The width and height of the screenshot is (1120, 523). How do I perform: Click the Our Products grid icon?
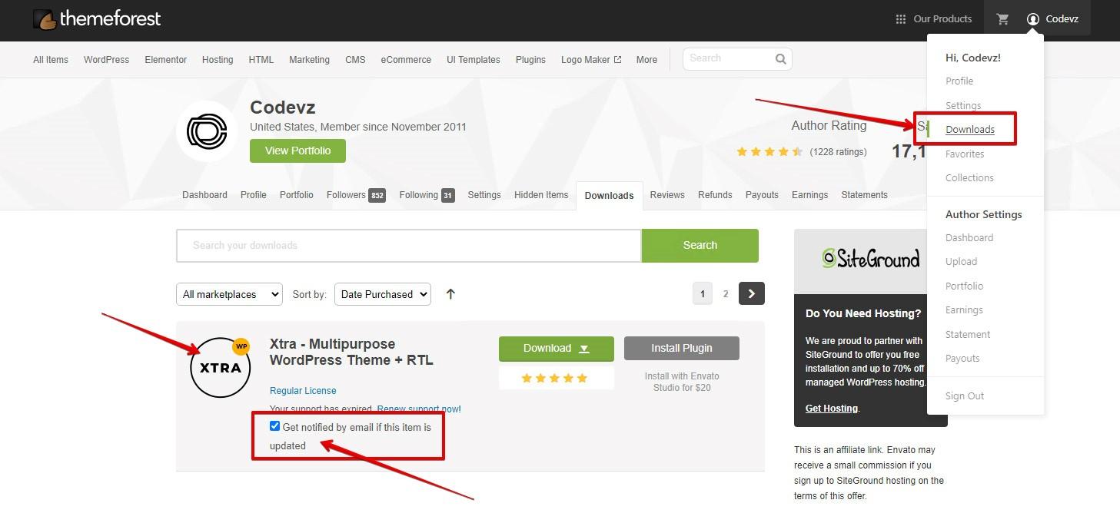[901, 19]
